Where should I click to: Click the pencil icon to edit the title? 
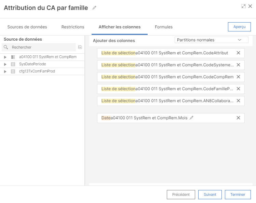[94, 8]
